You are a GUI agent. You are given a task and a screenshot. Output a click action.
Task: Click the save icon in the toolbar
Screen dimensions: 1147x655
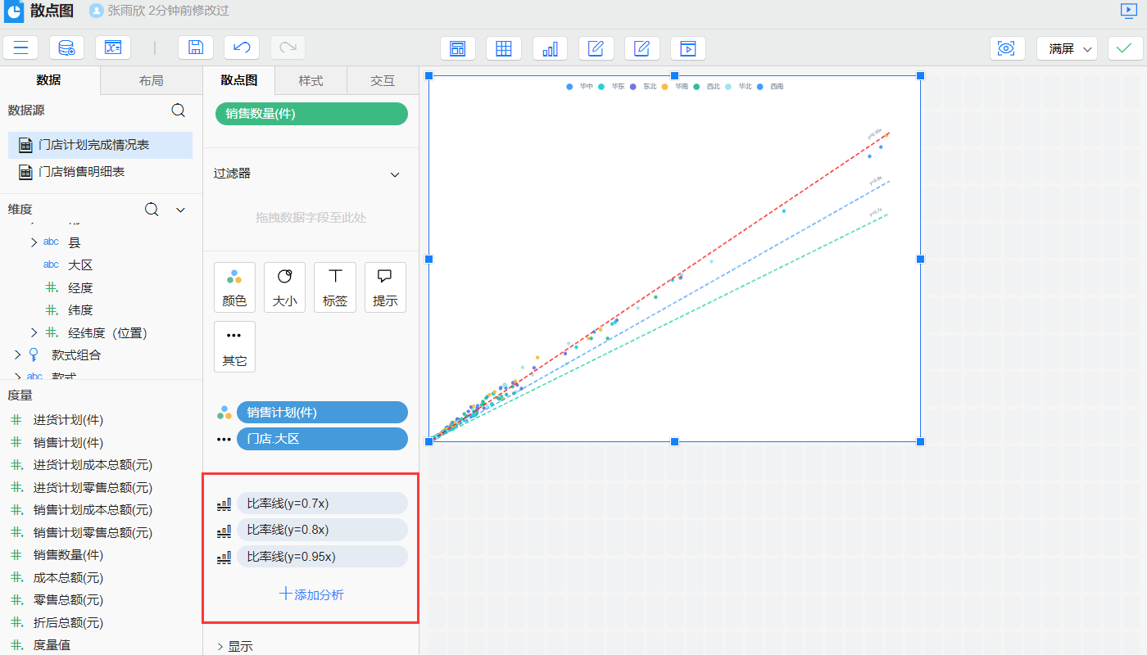pyautogui.click(x=196, y=47)
